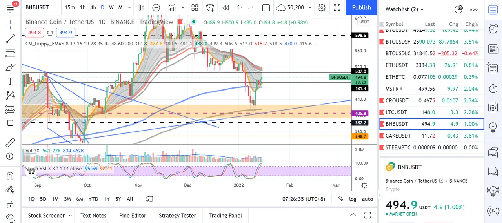Viewport: 502px width, 223px height.
Task: Toggle magnet mode for drawings
Action: [10, 176]
